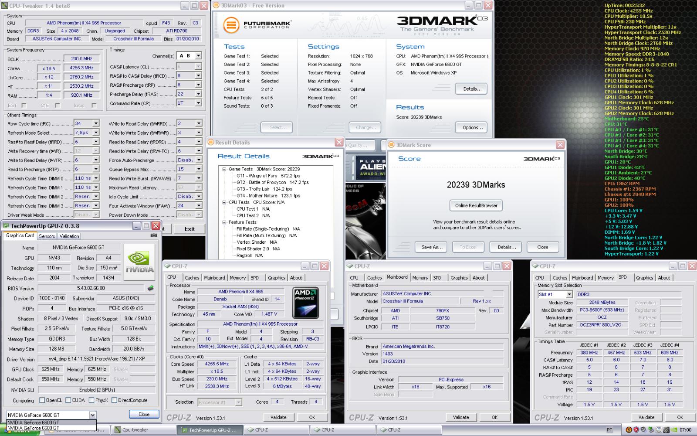The height and width of the screenshot is (436, 697).
Task: Click Cores multiplier x 18.5 field
Action: [48, 68]
